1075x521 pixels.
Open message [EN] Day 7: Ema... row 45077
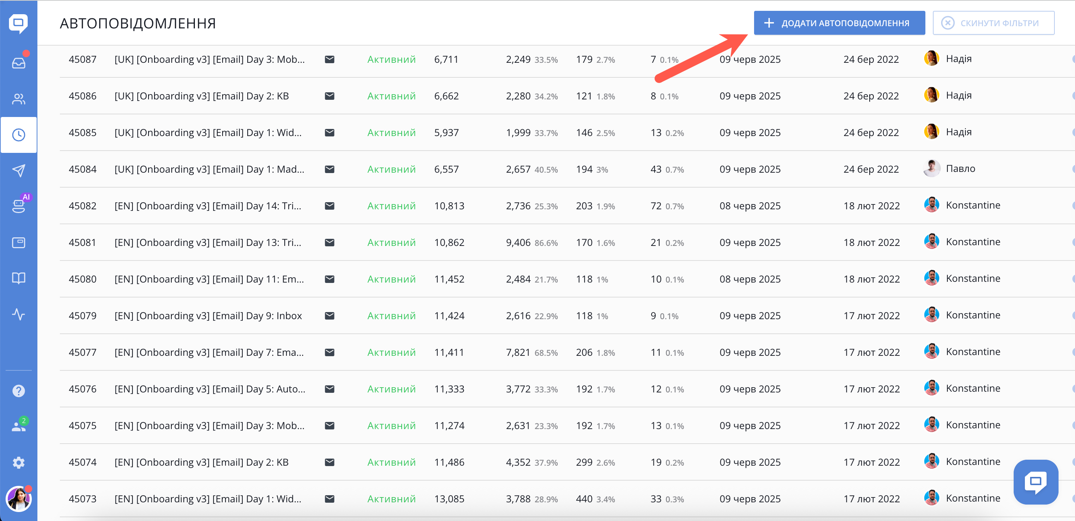tap(209, 353)
